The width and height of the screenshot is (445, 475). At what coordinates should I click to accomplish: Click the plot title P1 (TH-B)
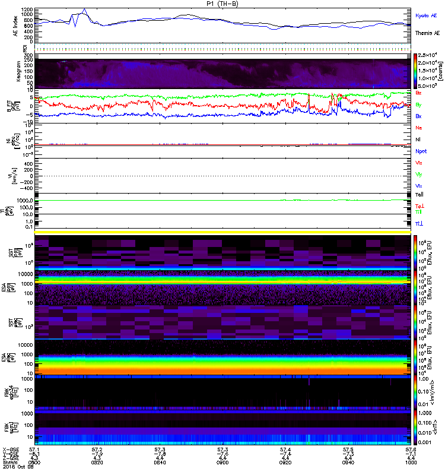[x=221, y=4]
